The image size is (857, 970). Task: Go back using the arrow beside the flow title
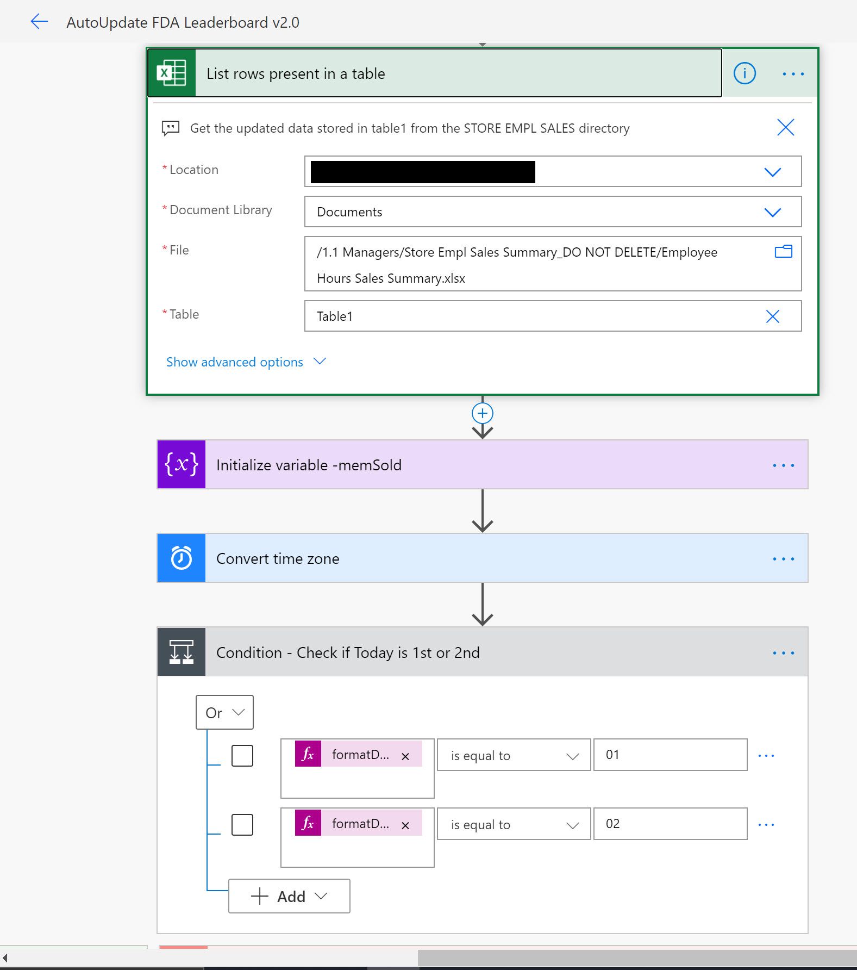[39, 22]
